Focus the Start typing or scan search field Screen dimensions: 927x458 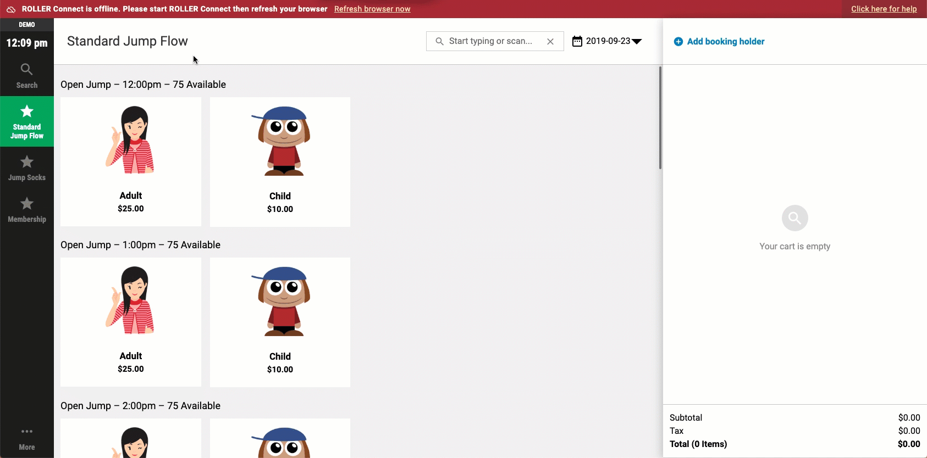(x=490, y=41)
